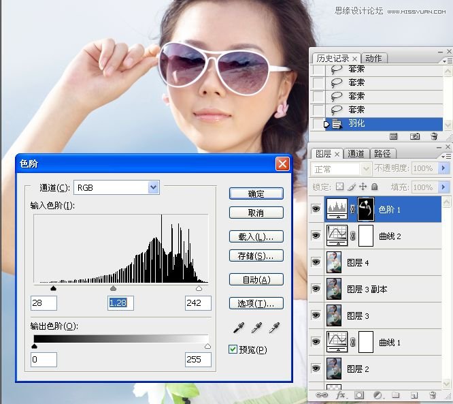The height and width of the screenshot is (404, 453).
Task: Switch to the 通道 channels tab
Action: click(356, 154)
